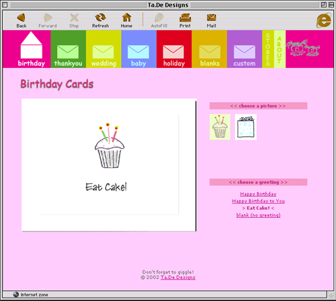Select the blank (no greeting) link

click(x=258, y=215)
